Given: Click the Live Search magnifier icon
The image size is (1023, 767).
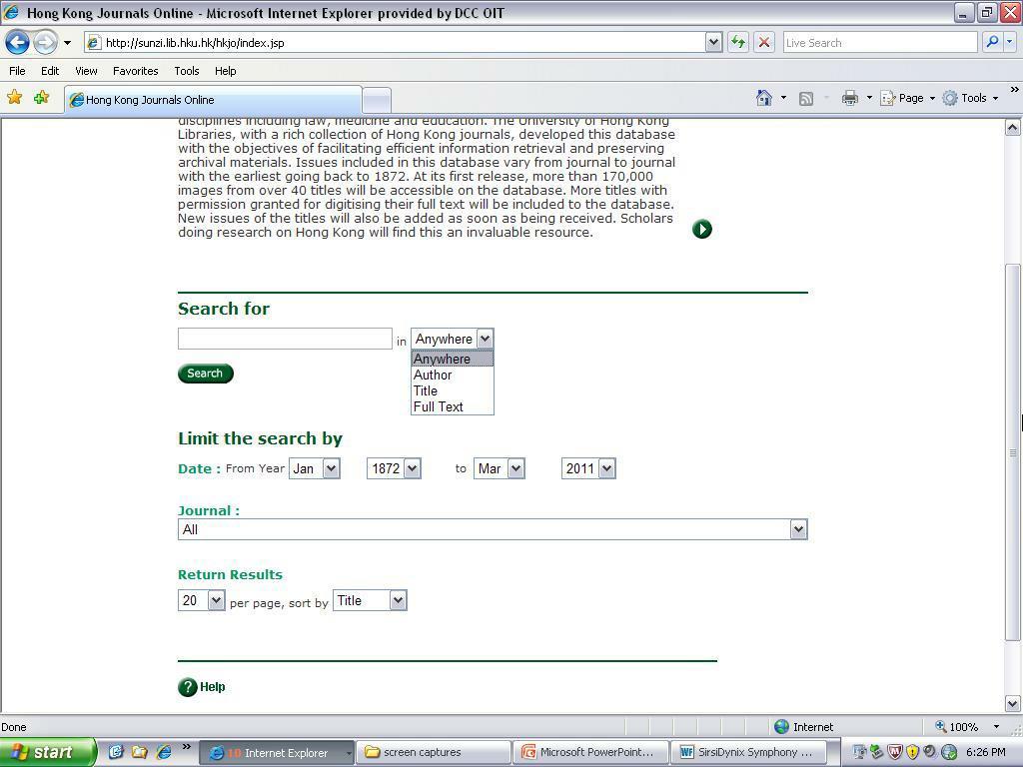Looking at the screenshot, I should coord(992,42).
